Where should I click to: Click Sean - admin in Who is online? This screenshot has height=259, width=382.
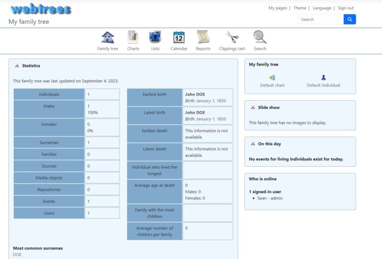270,198
